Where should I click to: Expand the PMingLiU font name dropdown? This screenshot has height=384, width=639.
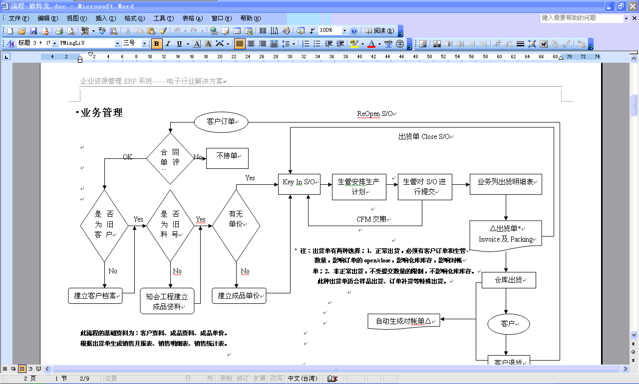pyautogui.click(x=118, y=44)
